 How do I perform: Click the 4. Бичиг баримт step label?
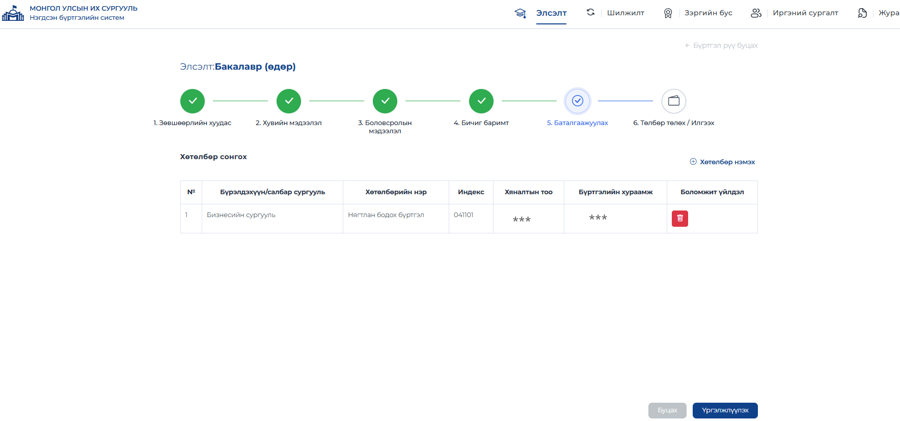(x=481, y=123)
